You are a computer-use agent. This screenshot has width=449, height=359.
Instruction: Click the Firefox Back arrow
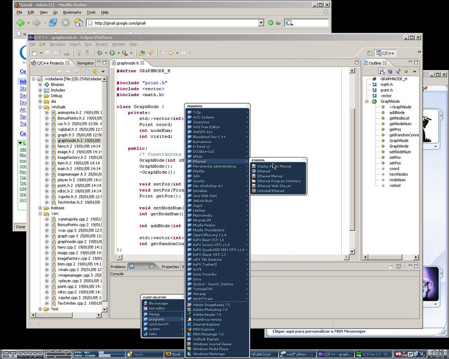point(20,22)
